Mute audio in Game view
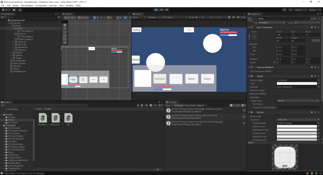323x175 pixels. 234,17
